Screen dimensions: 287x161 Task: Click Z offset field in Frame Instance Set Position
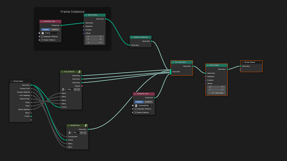point(95,43)
